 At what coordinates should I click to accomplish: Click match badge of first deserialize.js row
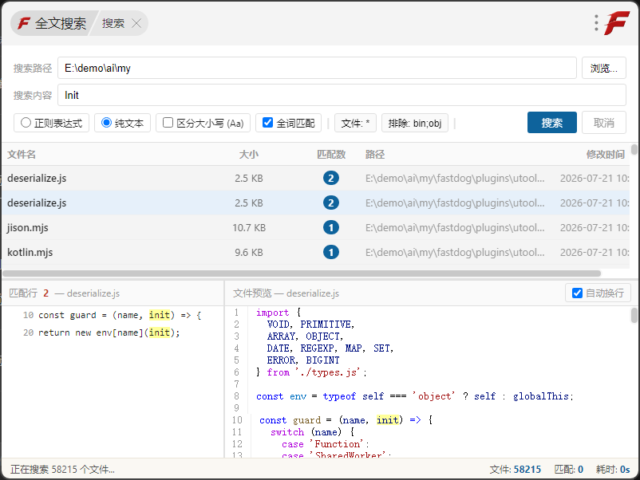click(x=331, y=179)
